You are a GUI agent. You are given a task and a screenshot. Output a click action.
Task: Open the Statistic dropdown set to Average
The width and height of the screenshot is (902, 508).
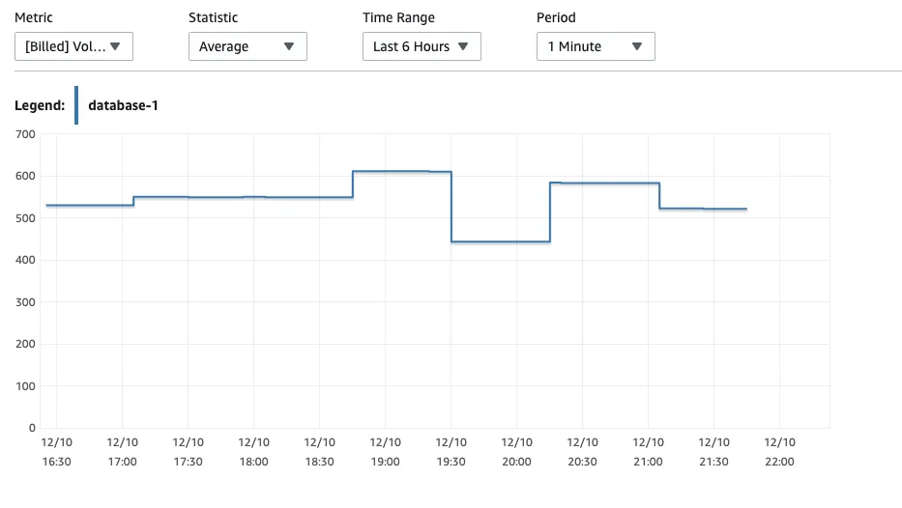pyautogui.click(x=247, y=46)
